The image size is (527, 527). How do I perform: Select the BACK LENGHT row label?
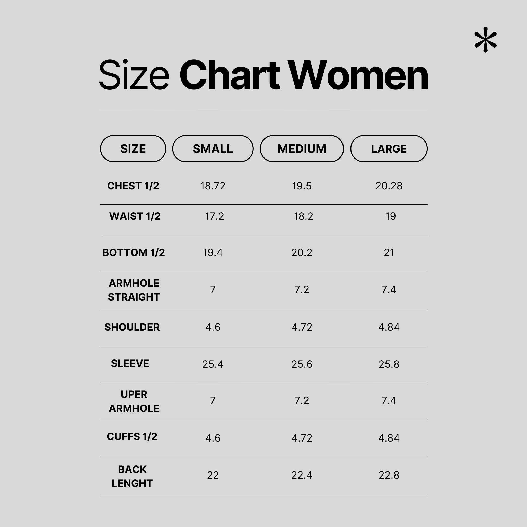coord(132,476)
